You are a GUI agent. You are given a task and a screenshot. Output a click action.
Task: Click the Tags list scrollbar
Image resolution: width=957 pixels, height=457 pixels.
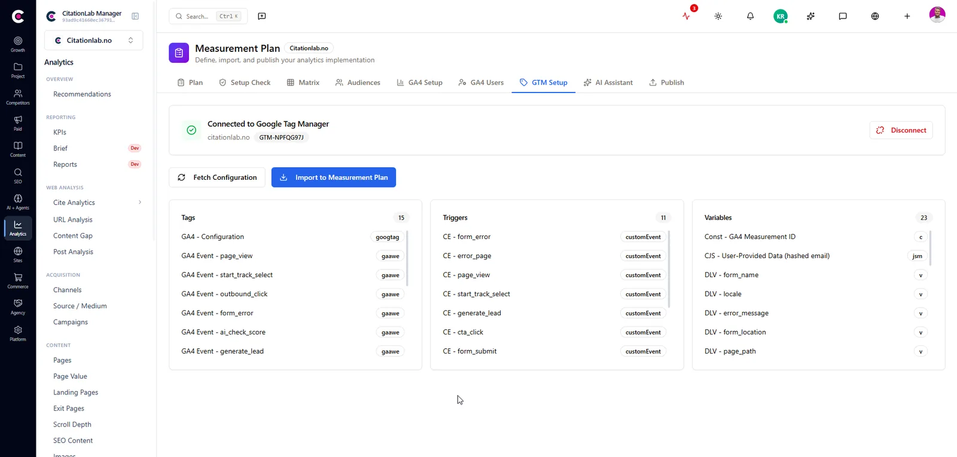pos(407,258)
